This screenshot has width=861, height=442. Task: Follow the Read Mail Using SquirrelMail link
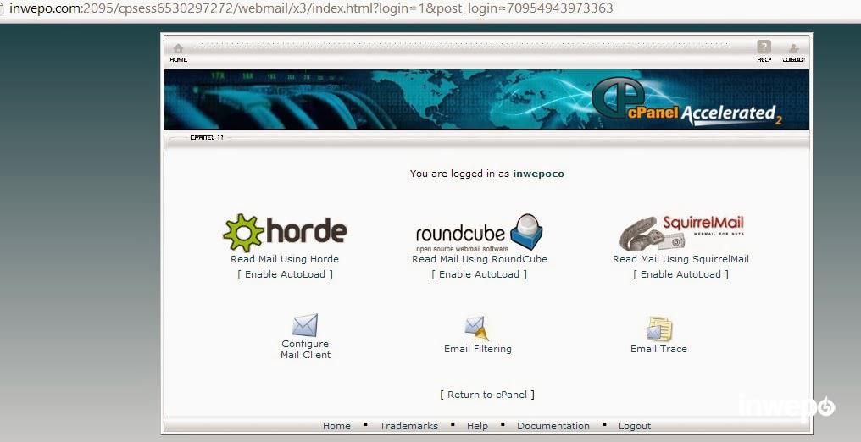point(680,259)
